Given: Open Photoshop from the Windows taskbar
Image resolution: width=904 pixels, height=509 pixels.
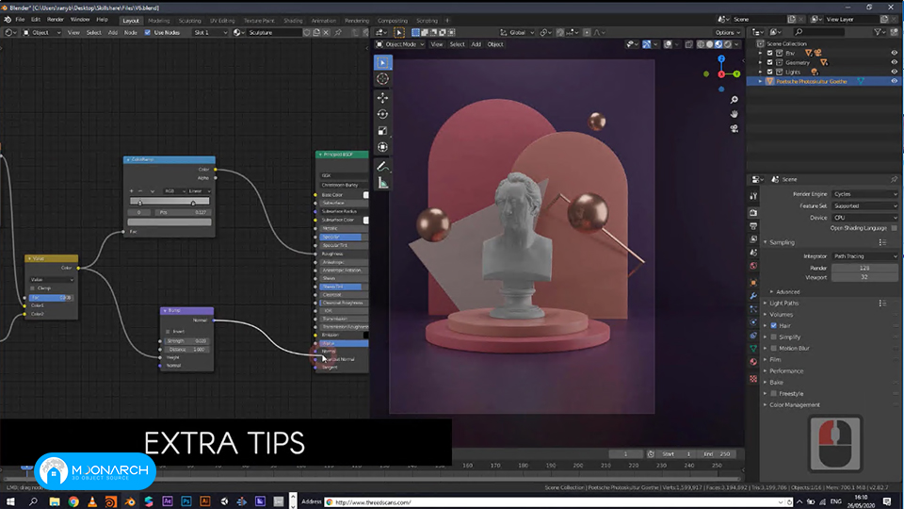Looking at the screenshot, I should tap(186, 501).
